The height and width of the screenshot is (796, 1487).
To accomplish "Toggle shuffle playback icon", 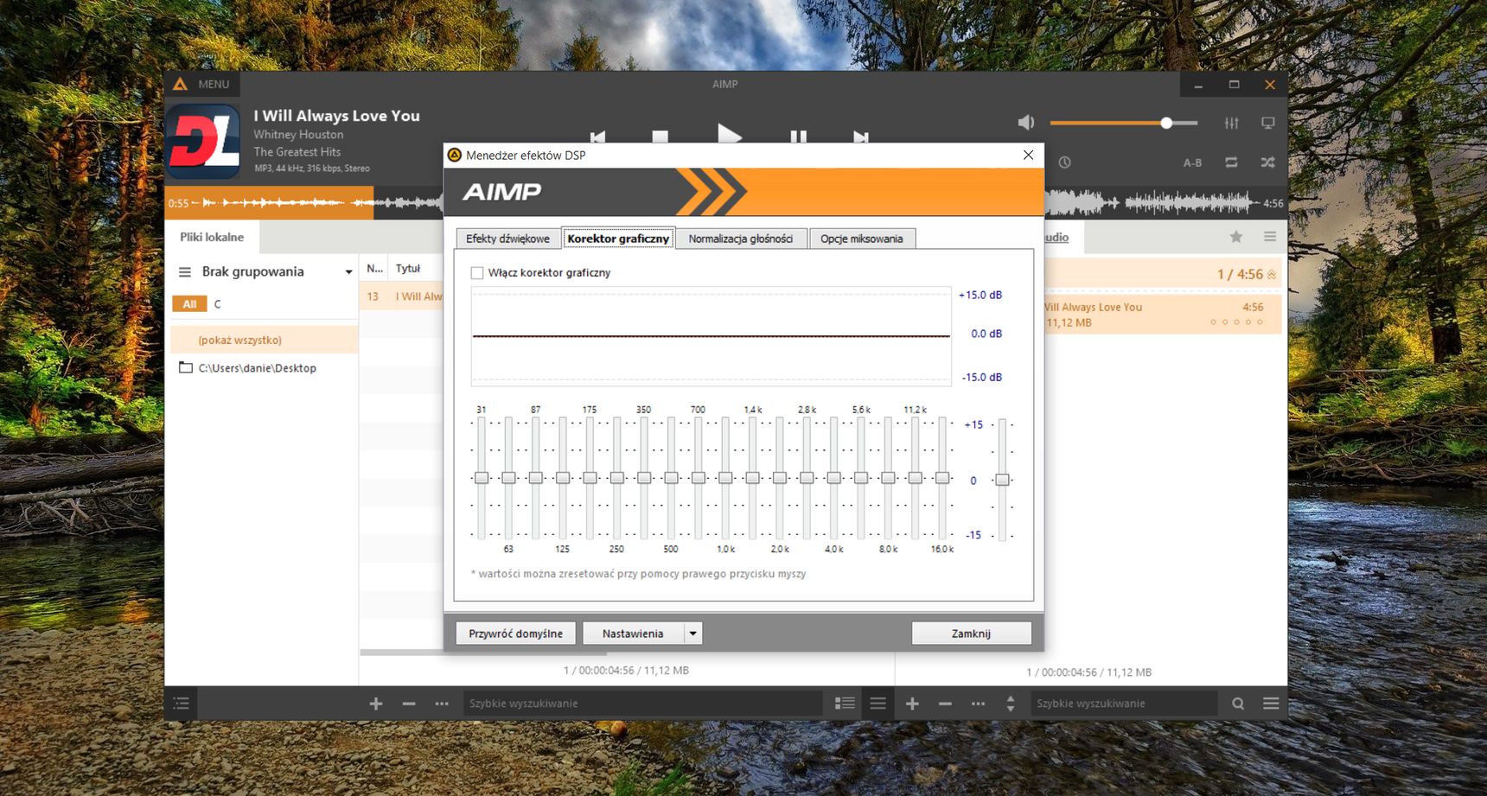I will (1267, 162).
